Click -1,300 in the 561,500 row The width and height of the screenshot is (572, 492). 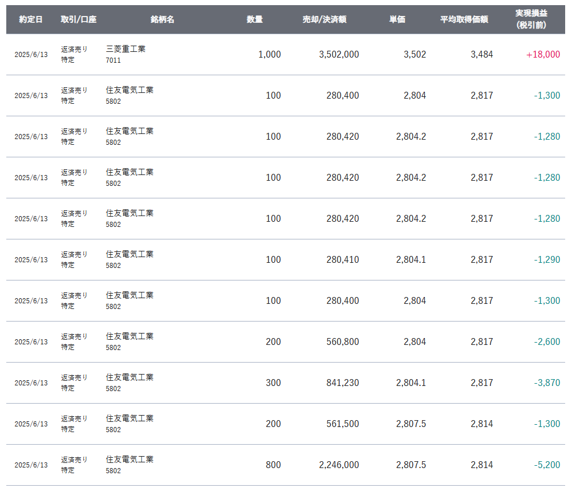547,424
